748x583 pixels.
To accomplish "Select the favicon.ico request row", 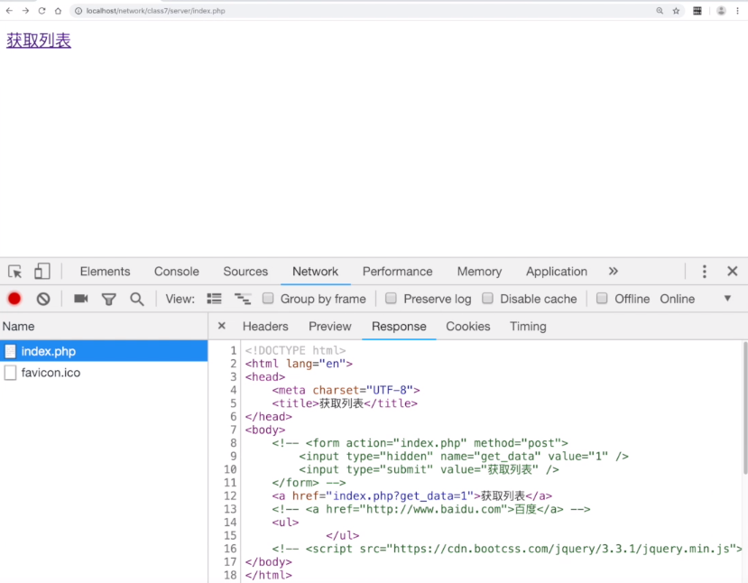I will (104, 373).
